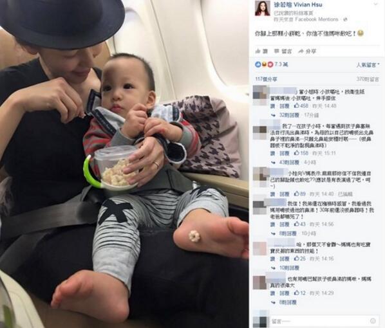Expand the post options chevron at top right
385x328 pixels.
pos(376,4)
